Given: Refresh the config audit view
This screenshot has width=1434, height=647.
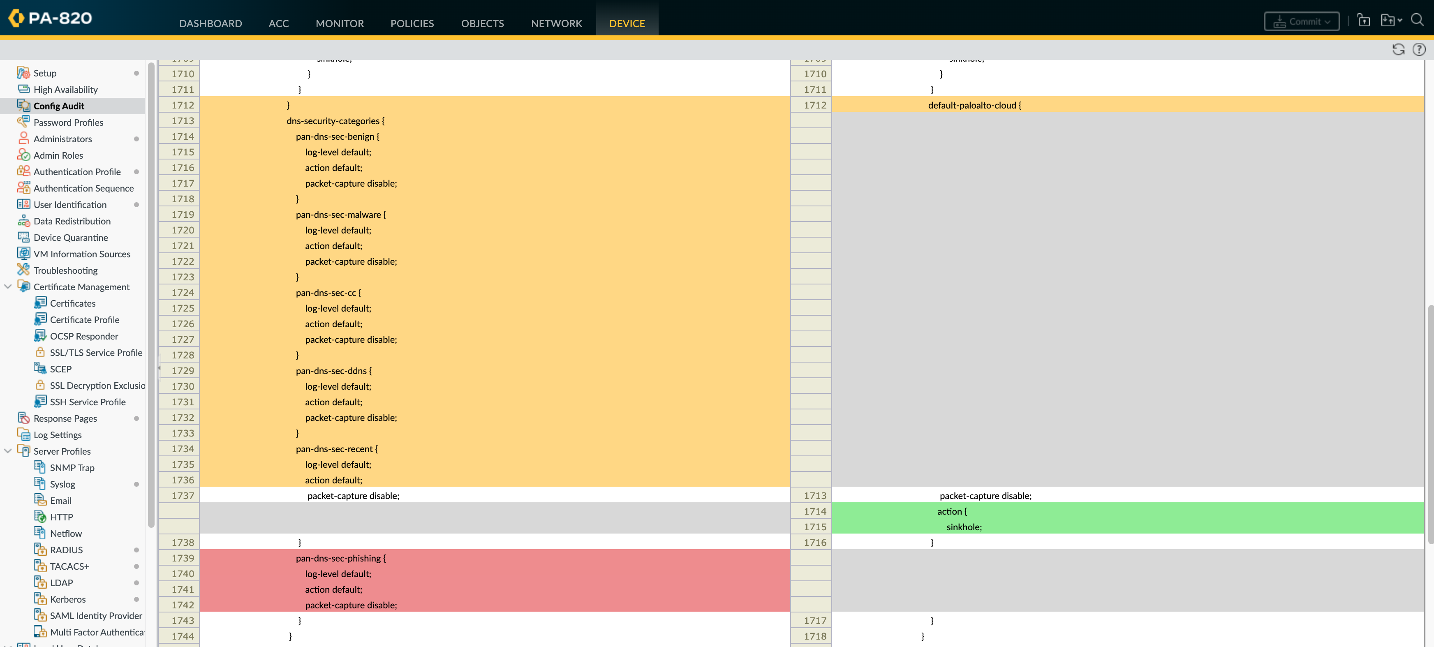Looking at the screenshot, I should coord(1399,50).
